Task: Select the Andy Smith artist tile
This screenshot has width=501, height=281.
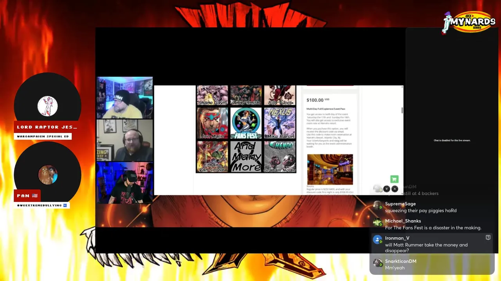Action: coord(246,96)
